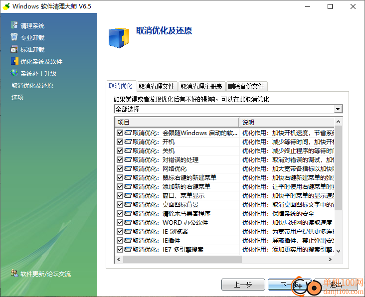
Task: Open 取消优化及还原 in the sidebar
Action: [x=32, y=85]
